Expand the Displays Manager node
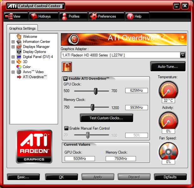 13,47
